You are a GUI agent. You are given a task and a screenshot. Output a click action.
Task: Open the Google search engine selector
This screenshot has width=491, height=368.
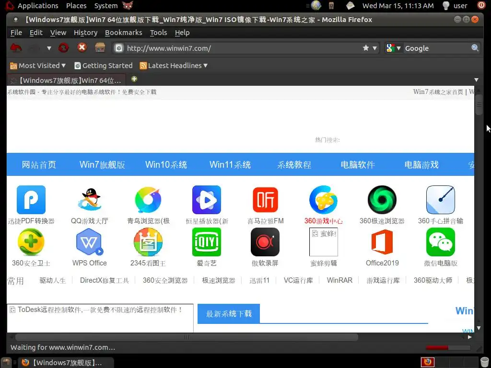click(x=393, y=48)
